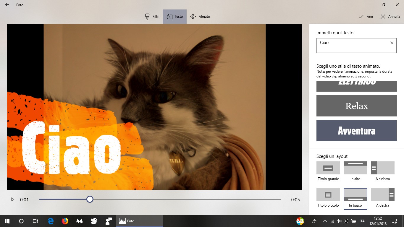The width and height of the screenshot is (404, 227).
Task: Launch Firefox from taskbar
Action: 65,221
